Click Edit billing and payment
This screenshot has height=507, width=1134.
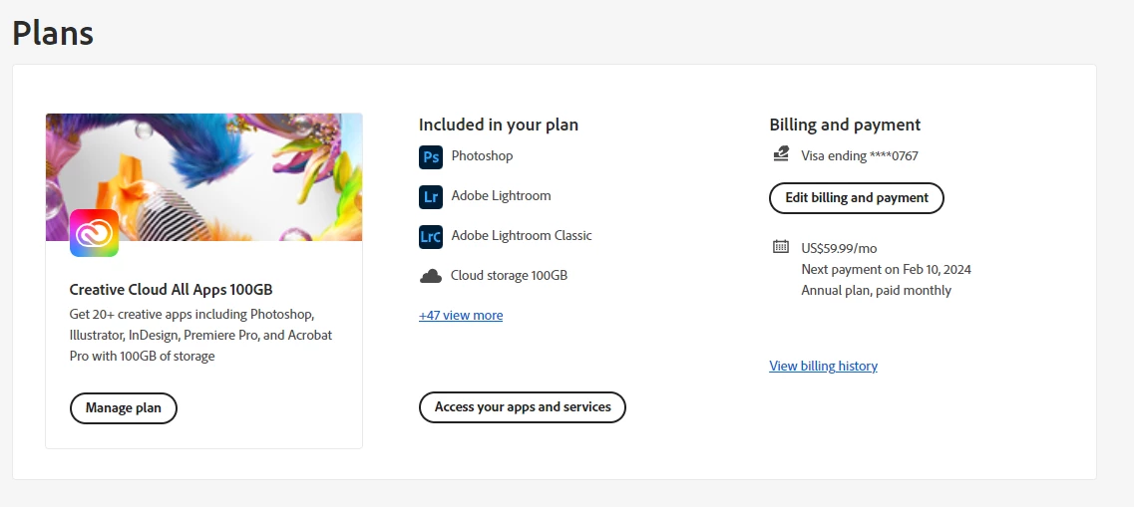point(857,198)
